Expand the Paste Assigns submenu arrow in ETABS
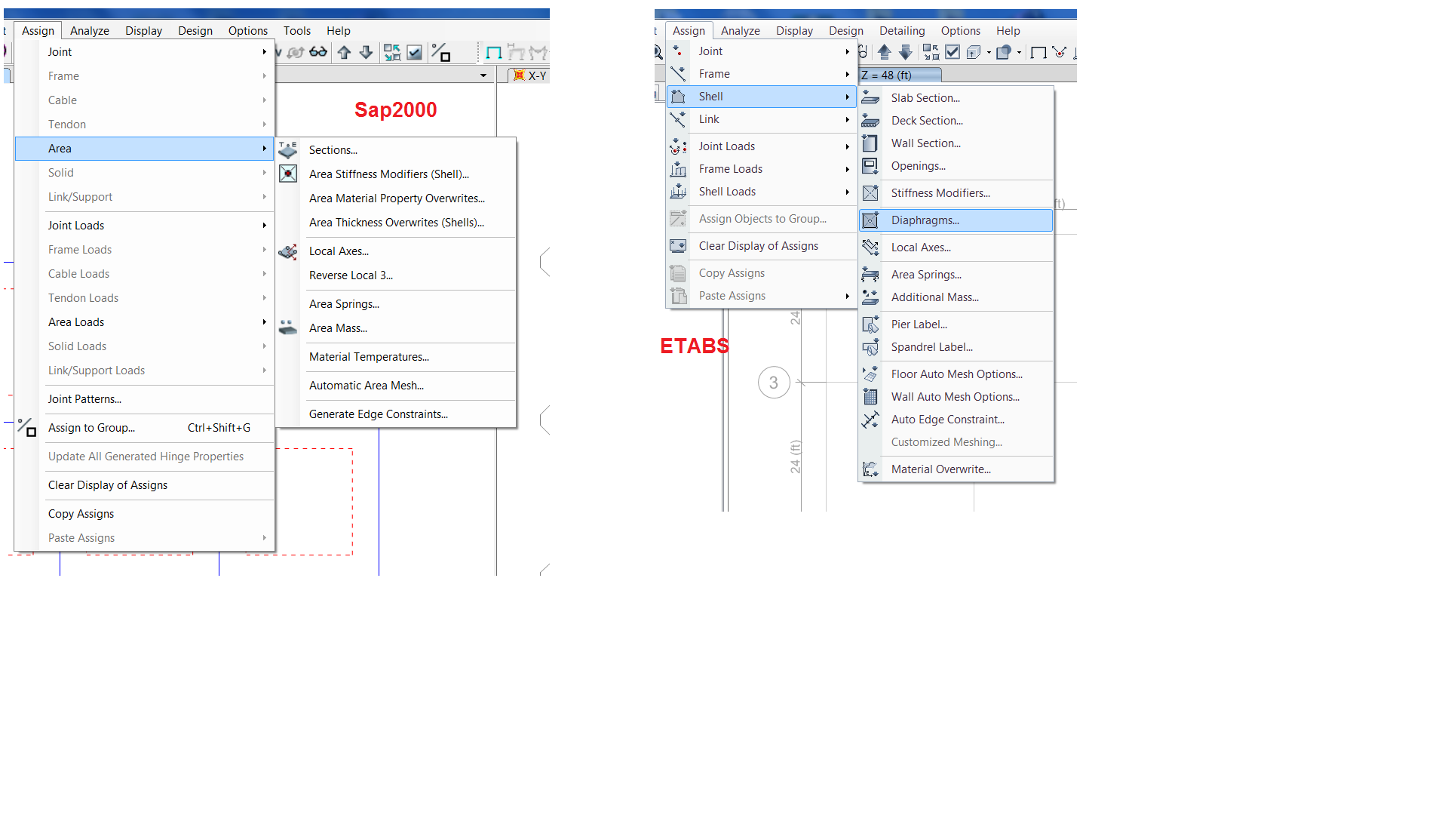The height and width of the screenshot is (815, 1448). 848,296
